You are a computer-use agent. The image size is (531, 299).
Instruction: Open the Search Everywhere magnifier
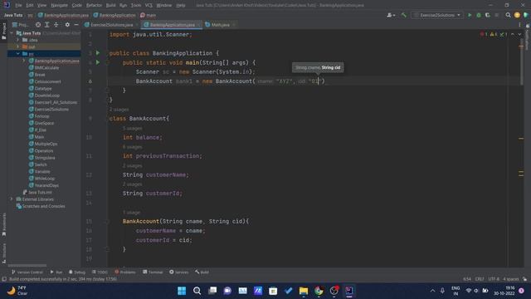508,15
